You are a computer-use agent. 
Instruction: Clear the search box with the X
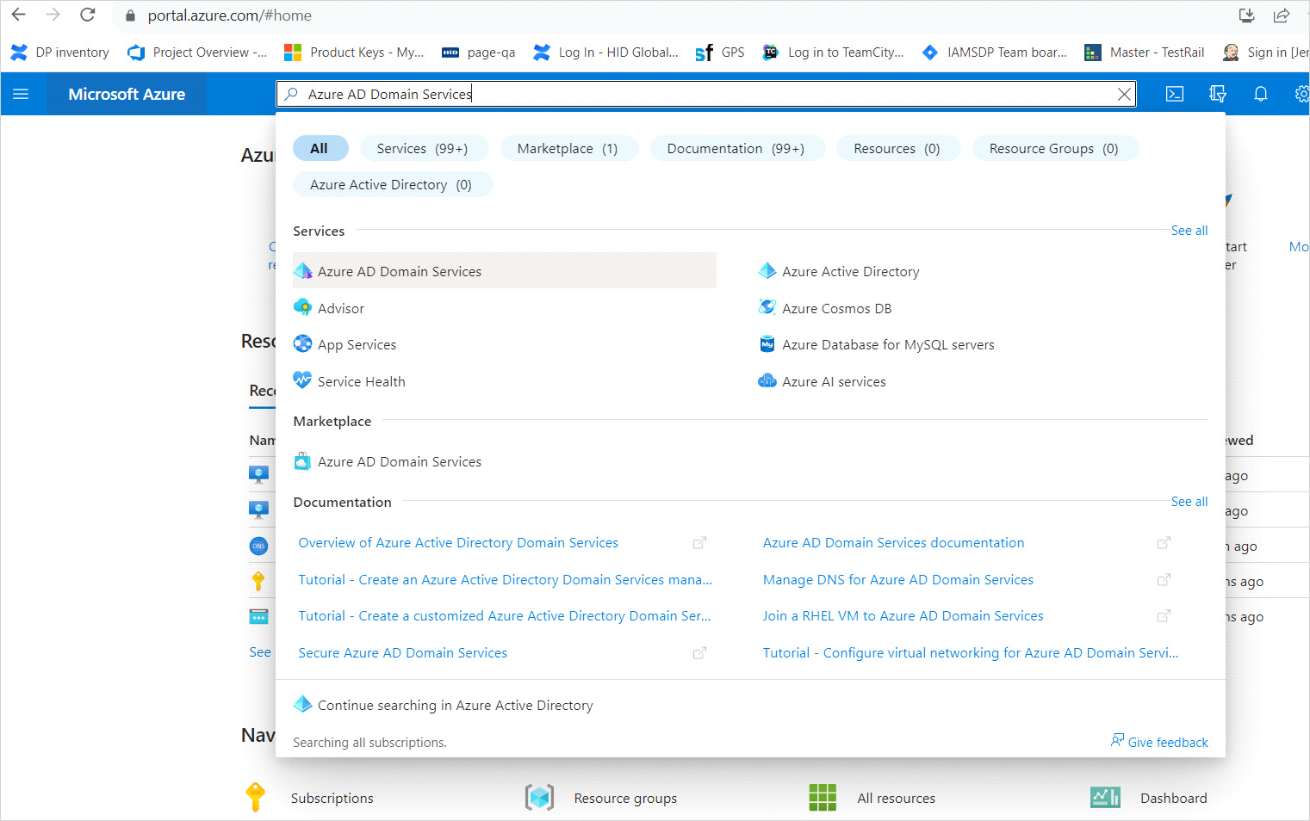(x=1124, y=94)
